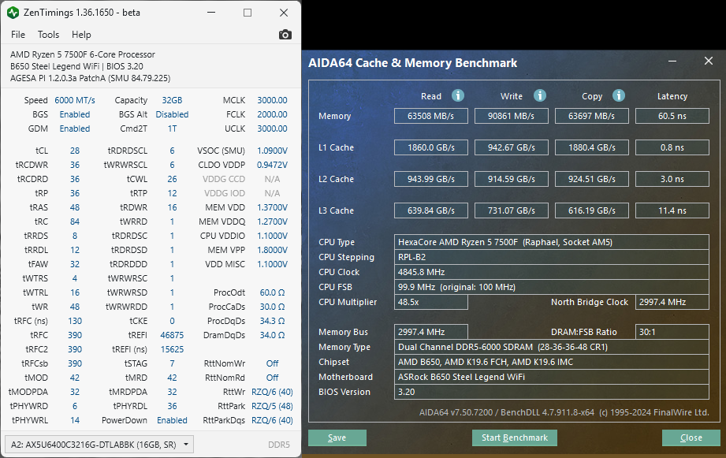This screenshot has width=726, height=458.
Task: Click the L3 Cache latency 11.4 ns
Action: click(x=672, y=210)
